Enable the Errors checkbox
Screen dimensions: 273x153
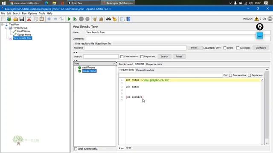[x=225, y=48]
